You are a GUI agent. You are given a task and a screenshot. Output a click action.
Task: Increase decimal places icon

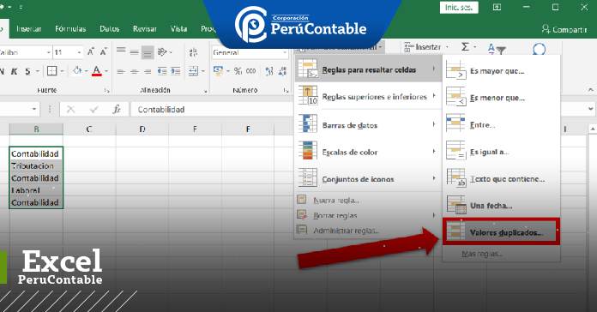pos(269,71)
